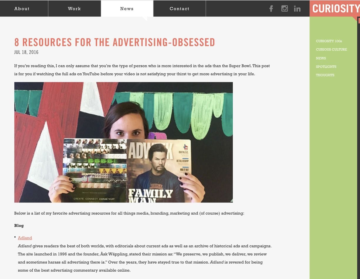Open the Contact menu item
The width and height of the screenshot is (360, 279).
pyautogui.click(x=179, y=9)
